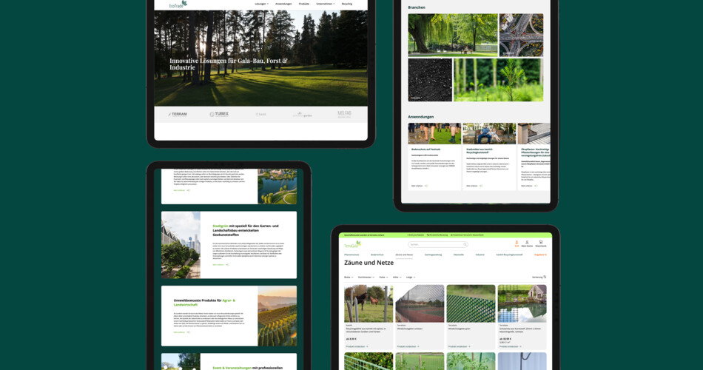The image size is (703, 370).
Task: Click the EcoTrade logo
Action: click(178, 4)
